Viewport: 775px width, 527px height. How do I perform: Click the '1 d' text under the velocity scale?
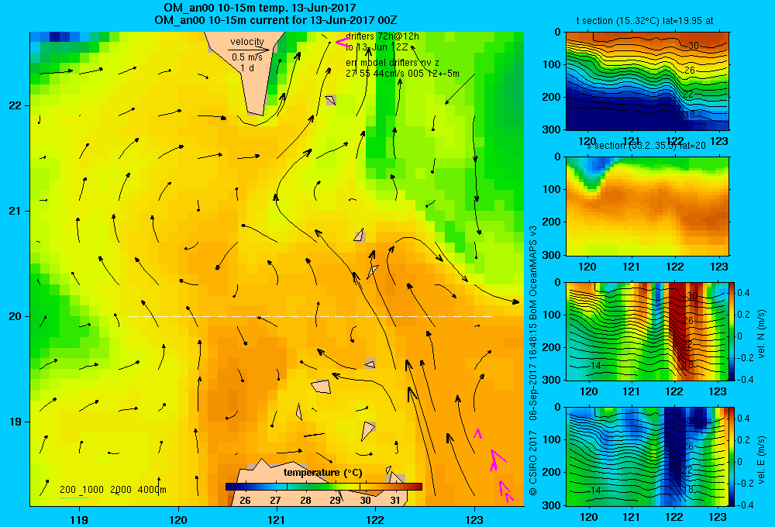pyautogui.click(x=248, y=67)
